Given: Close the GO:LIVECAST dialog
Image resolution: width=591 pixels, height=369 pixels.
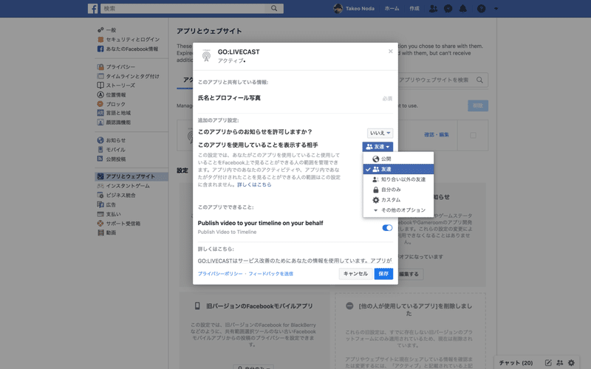Looking at the screenshot, I should click(x=391, y=51).
